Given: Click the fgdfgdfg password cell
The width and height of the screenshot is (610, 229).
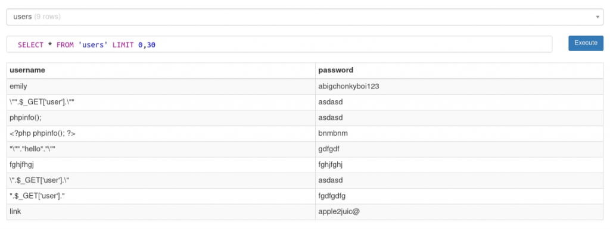Looking at the screenshot, I should (x=459, y=196).
